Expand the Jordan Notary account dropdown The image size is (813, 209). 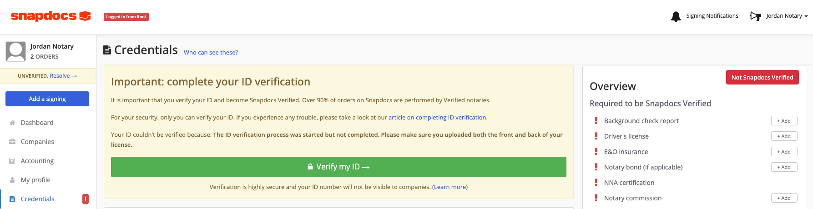787,16
